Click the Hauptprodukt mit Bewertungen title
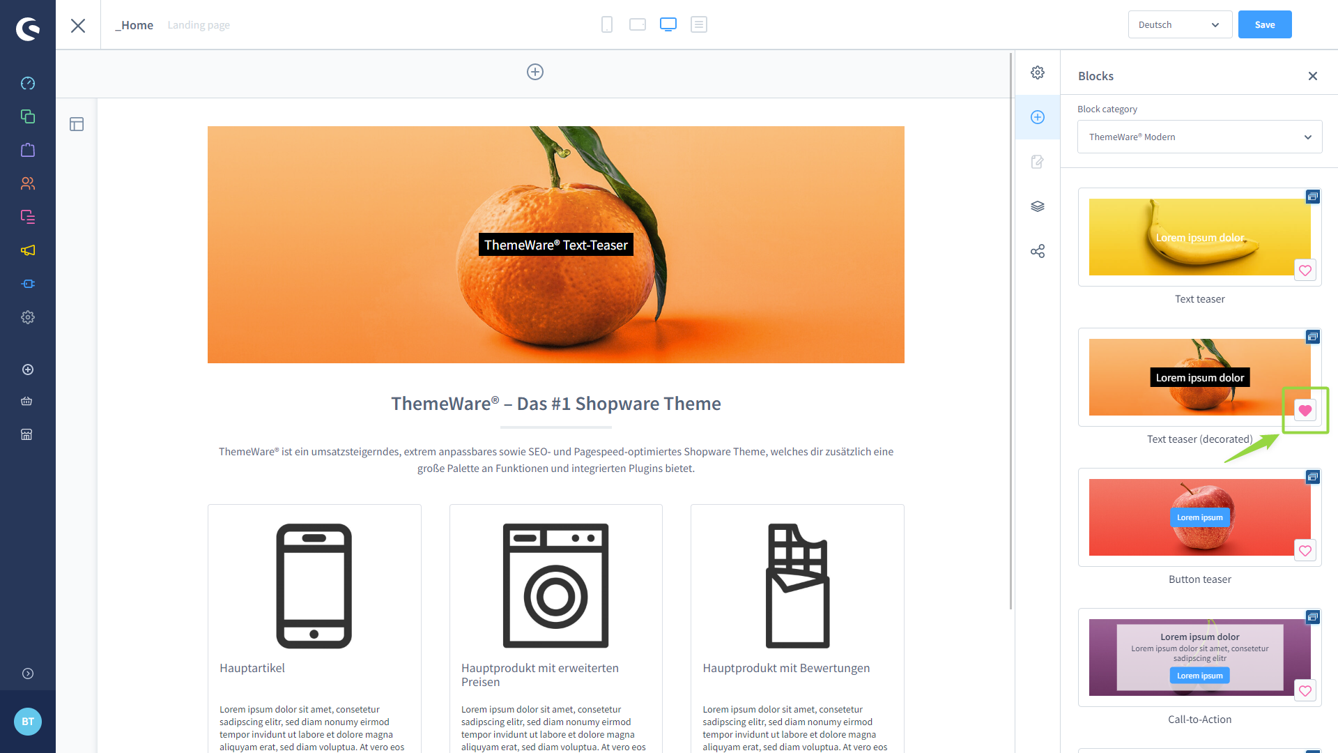The height and width of the screenshot is (753, 1338). [786, 668]
